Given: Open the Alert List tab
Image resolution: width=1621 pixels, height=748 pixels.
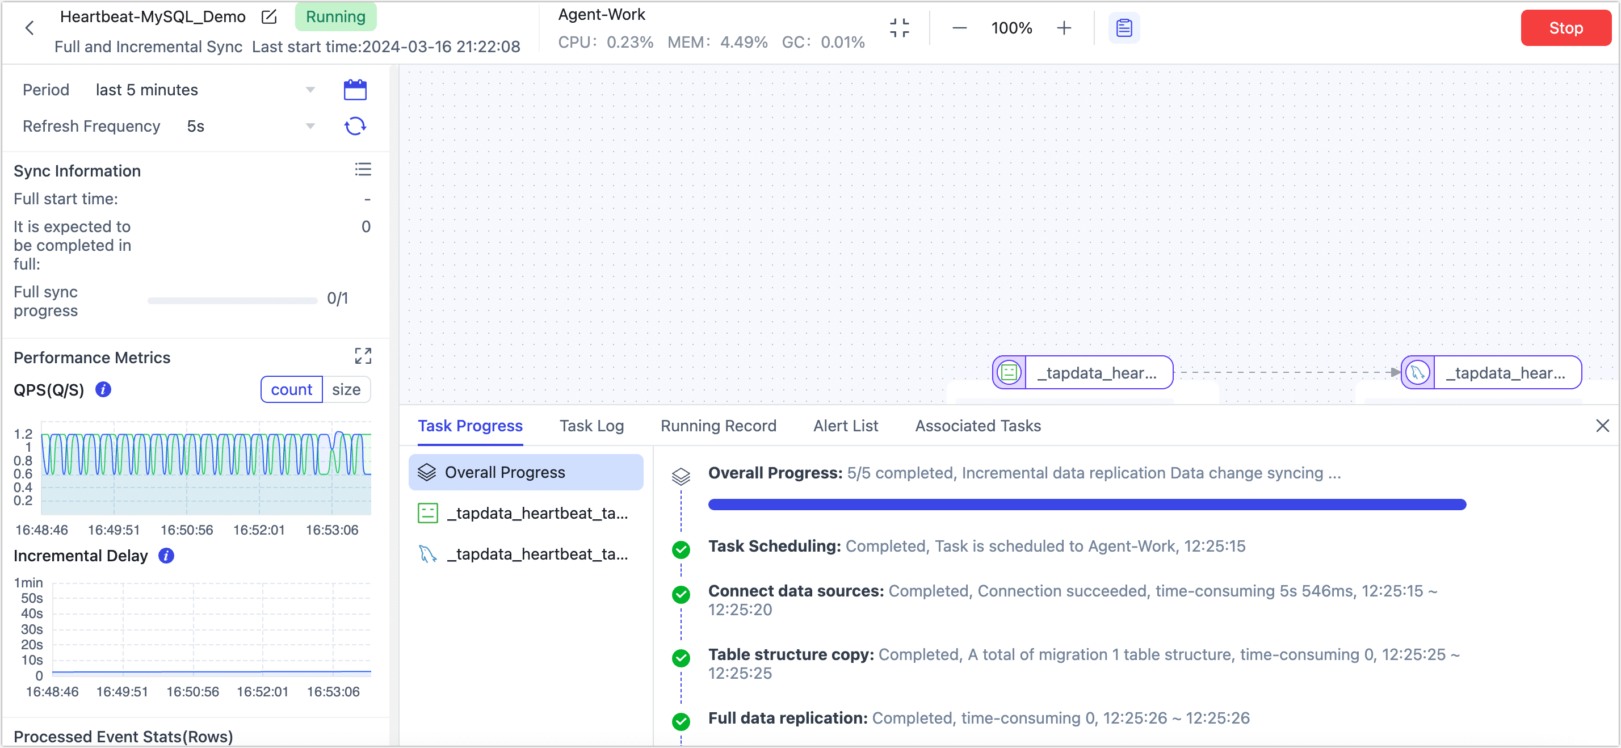Looking at the screenshot, I should [845, 426].
